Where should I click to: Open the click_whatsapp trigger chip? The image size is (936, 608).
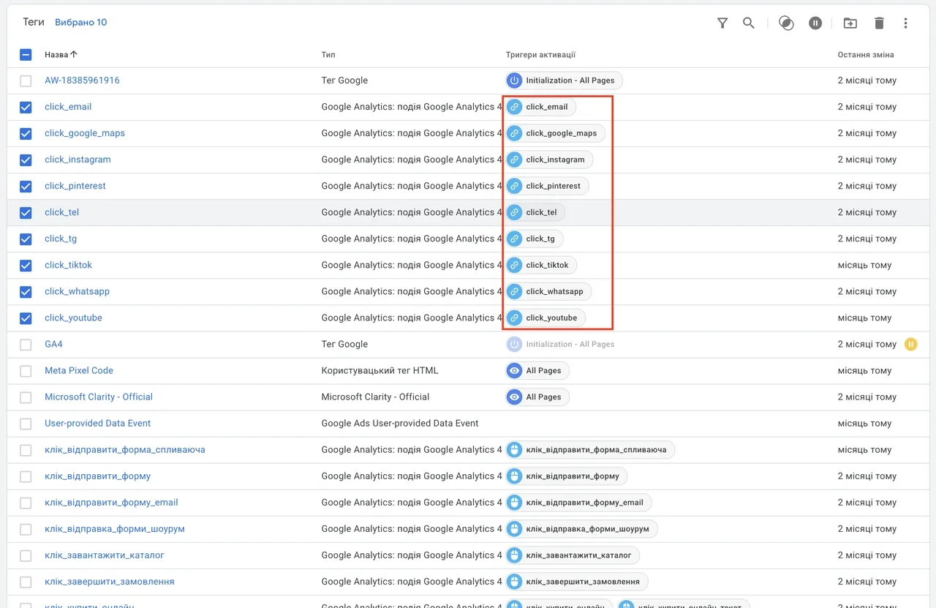point(548,291)
